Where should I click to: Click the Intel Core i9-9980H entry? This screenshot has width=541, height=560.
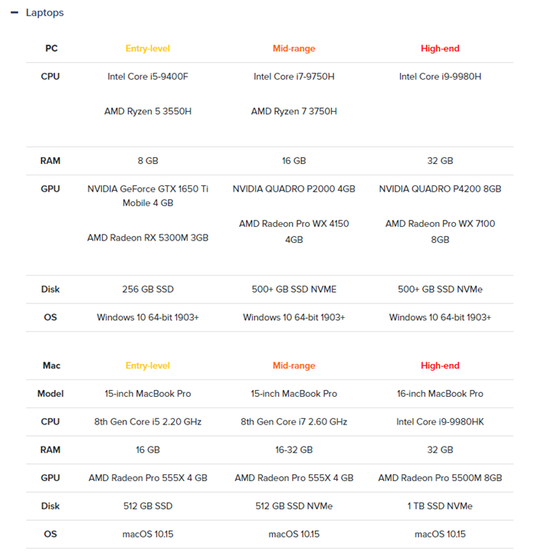coord(440,77)
